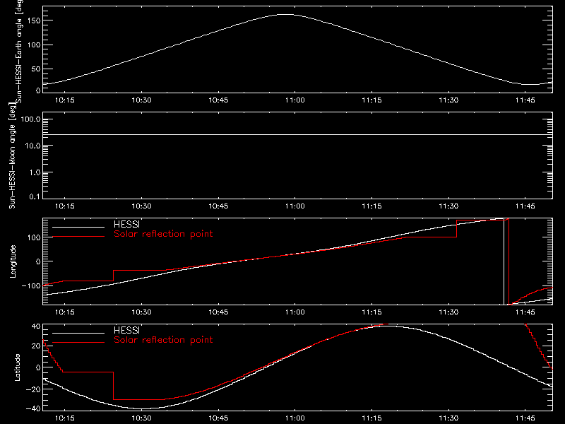Select the 11:45 time label under the Latitude plot
The height and width of the screenshot is (424, 565).
[525, 418]
